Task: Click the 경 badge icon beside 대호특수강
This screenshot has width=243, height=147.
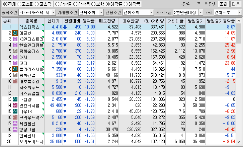Action: [x=15, y=81]
